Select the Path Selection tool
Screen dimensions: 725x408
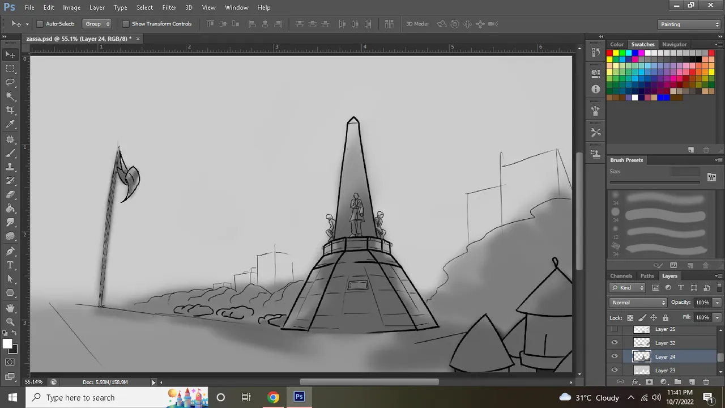pos(10,279)
